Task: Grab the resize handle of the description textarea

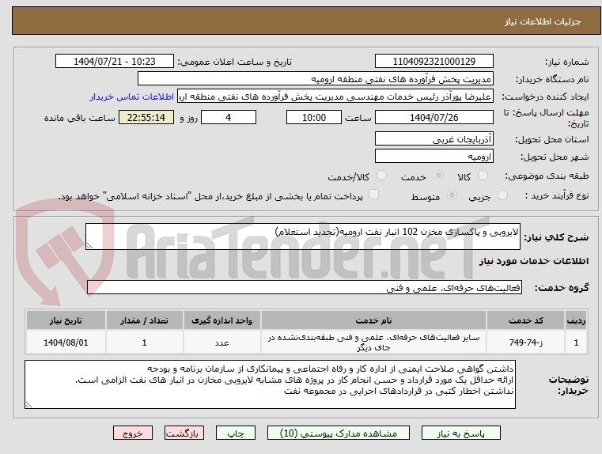Action: pyautogui.click(x=89, y=246)
